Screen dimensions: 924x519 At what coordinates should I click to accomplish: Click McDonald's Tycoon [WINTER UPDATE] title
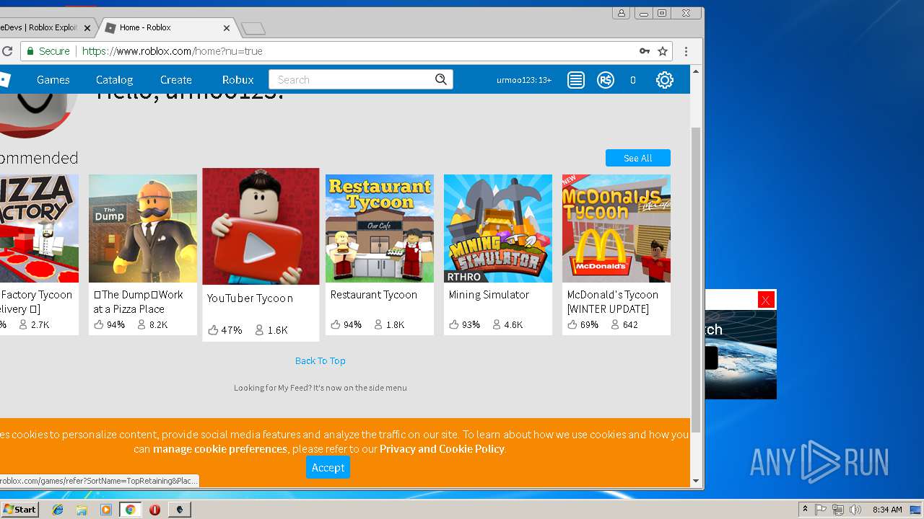coord(613,301)
